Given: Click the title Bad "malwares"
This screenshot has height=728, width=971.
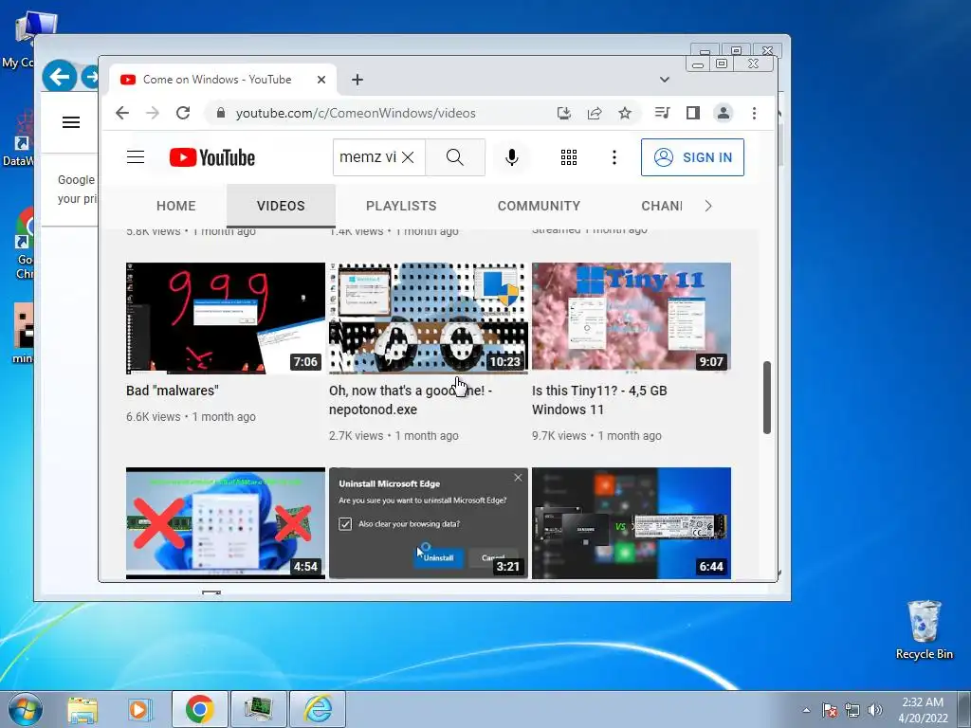Looking at the screenshot, I should coord(173,391).
